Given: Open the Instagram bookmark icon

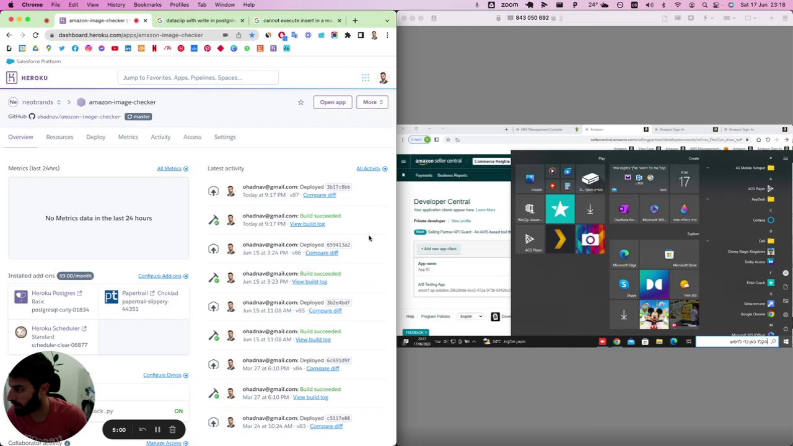Looking at the screenshot, I should pyautogui.click(x=88, y=48).
